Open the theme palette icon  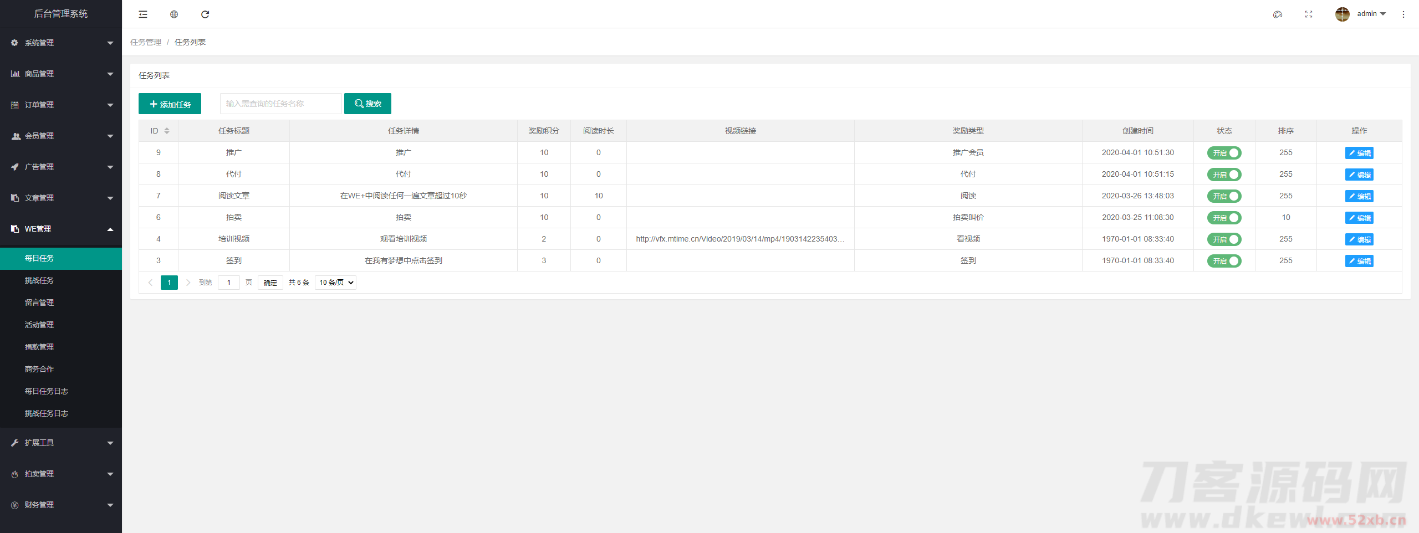(x=1278, y=14)
